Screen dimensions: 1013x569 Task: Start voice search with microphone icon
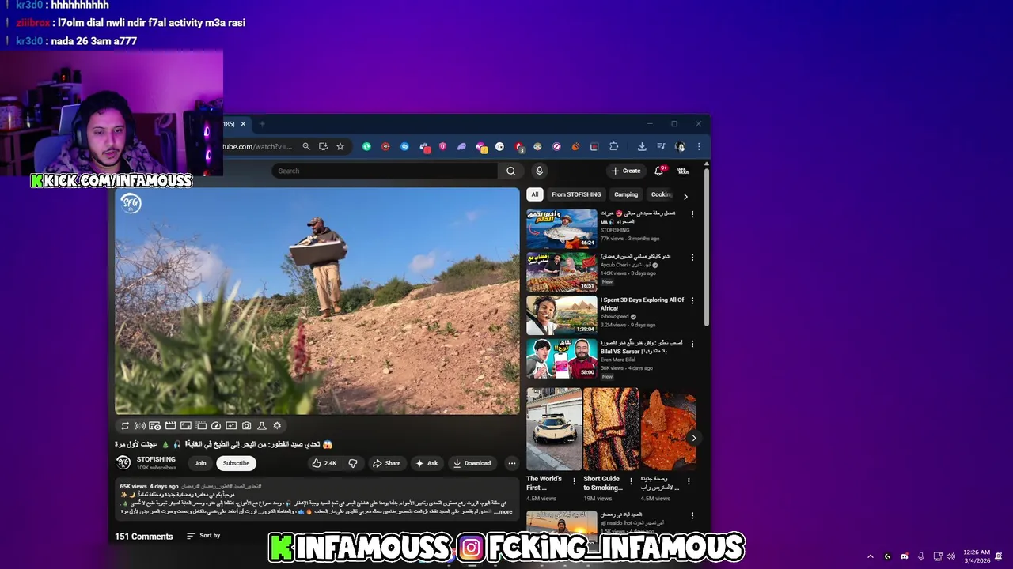tap(539, 171)
